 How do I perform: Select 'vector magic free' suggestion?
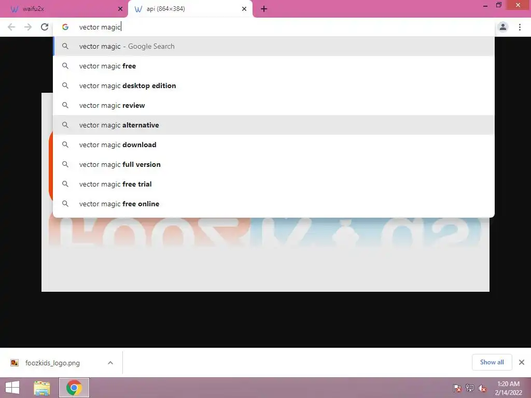pos(274,66)
